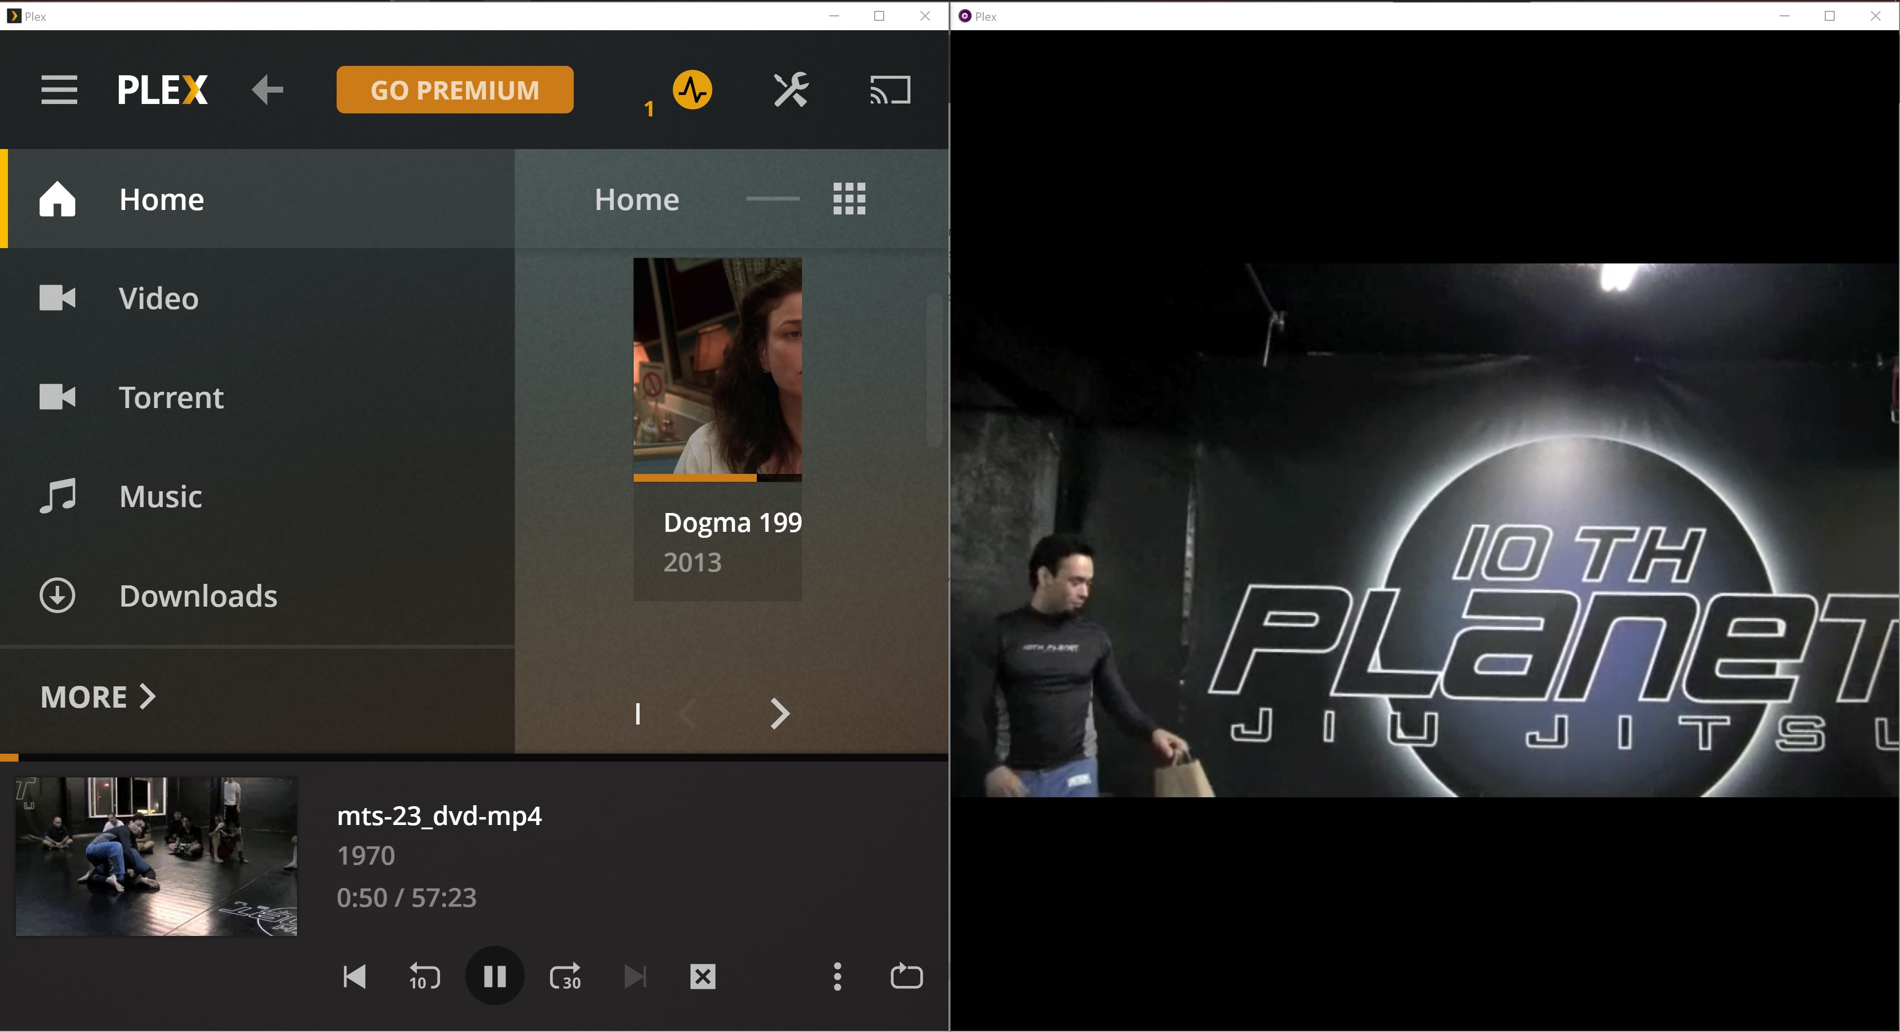This screenshot has height=1032, width=1900.
Task: Switch Home view to grid layout
Action: click(x=849, y=199)
